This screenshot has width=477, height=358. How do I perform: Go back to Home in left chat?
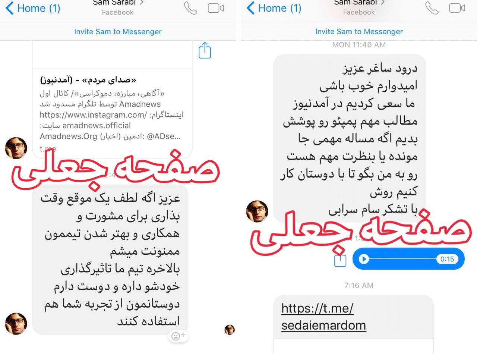click(33, 8)
